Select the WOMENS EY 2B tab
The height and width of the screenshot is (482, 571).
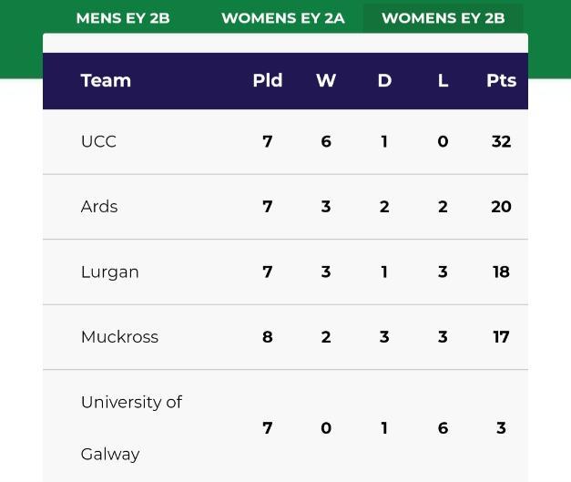[x=443, y=17]
